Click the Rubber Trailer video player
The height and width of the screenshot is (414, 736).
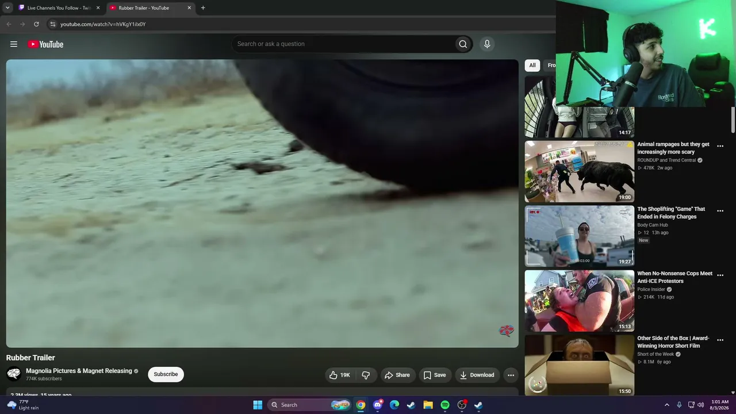(262, 204)
